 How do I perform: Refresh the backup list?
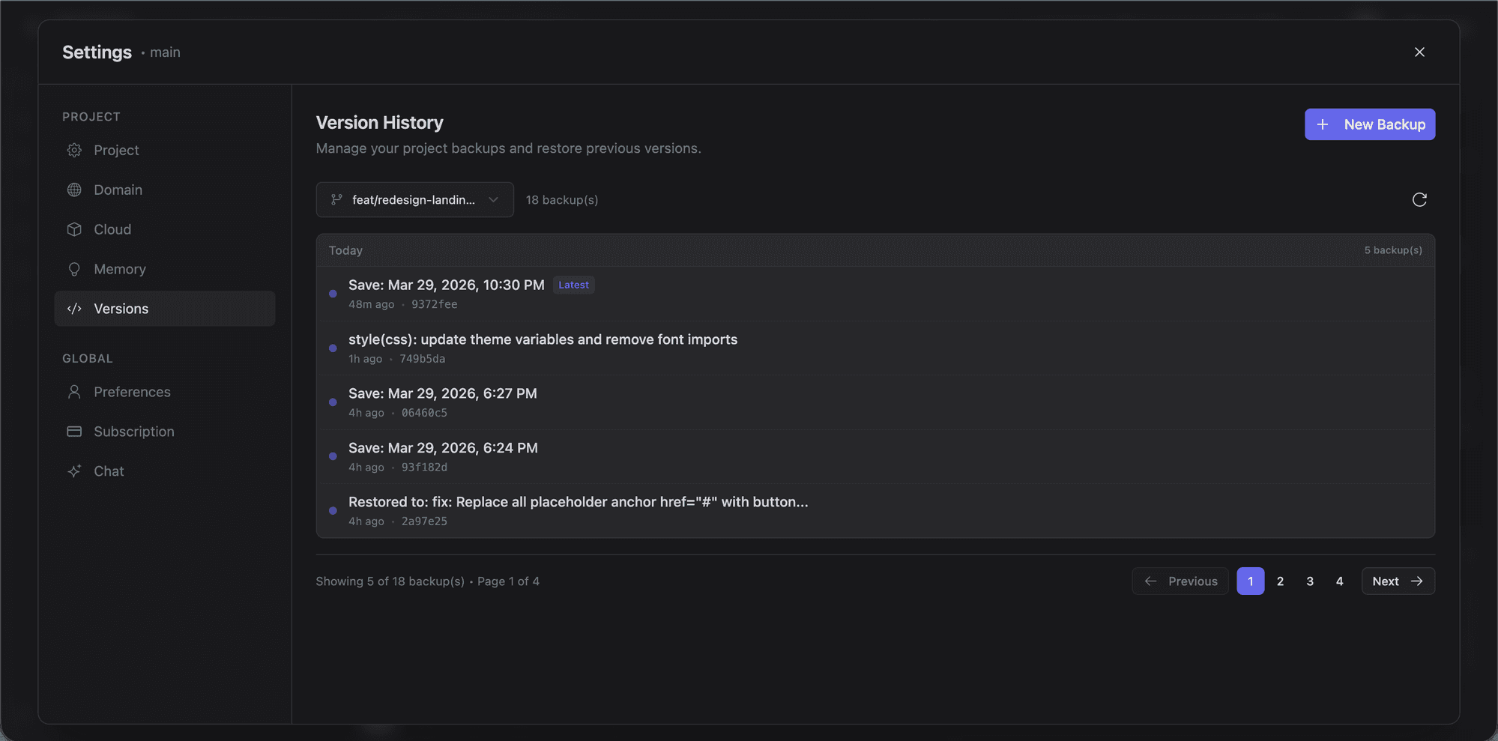point(1419,199)
